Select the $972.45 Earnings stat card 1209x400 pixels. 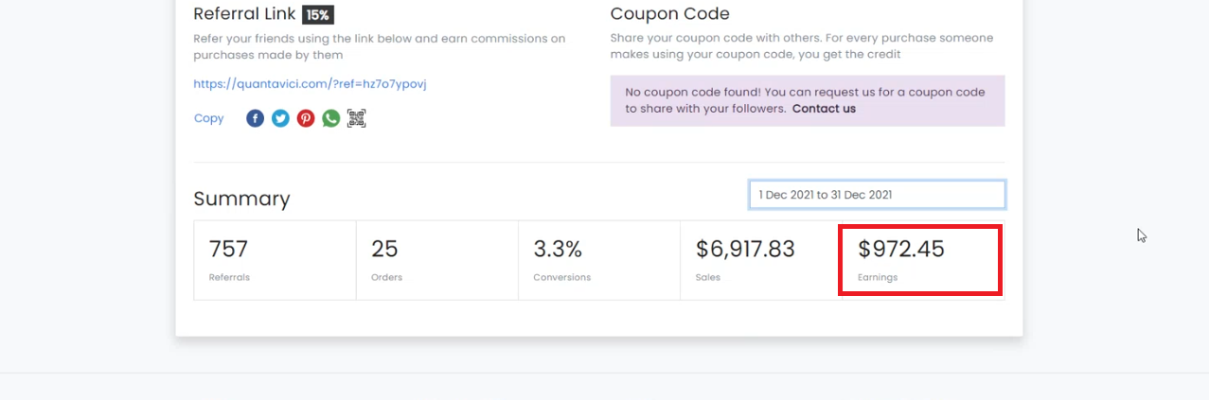920,260
